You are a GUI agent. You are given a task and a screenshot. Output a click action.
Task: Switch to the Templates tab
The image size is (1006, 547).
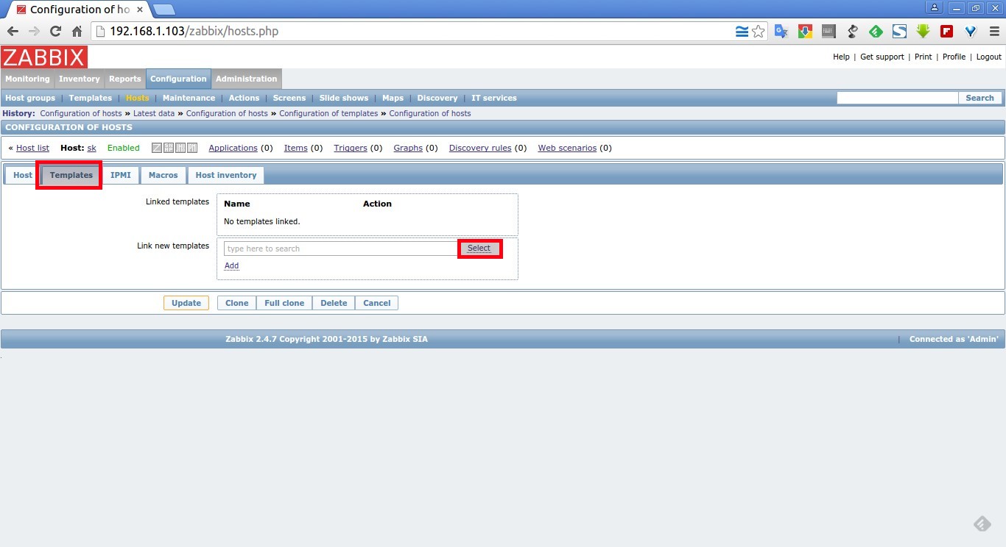click(71, 175)
